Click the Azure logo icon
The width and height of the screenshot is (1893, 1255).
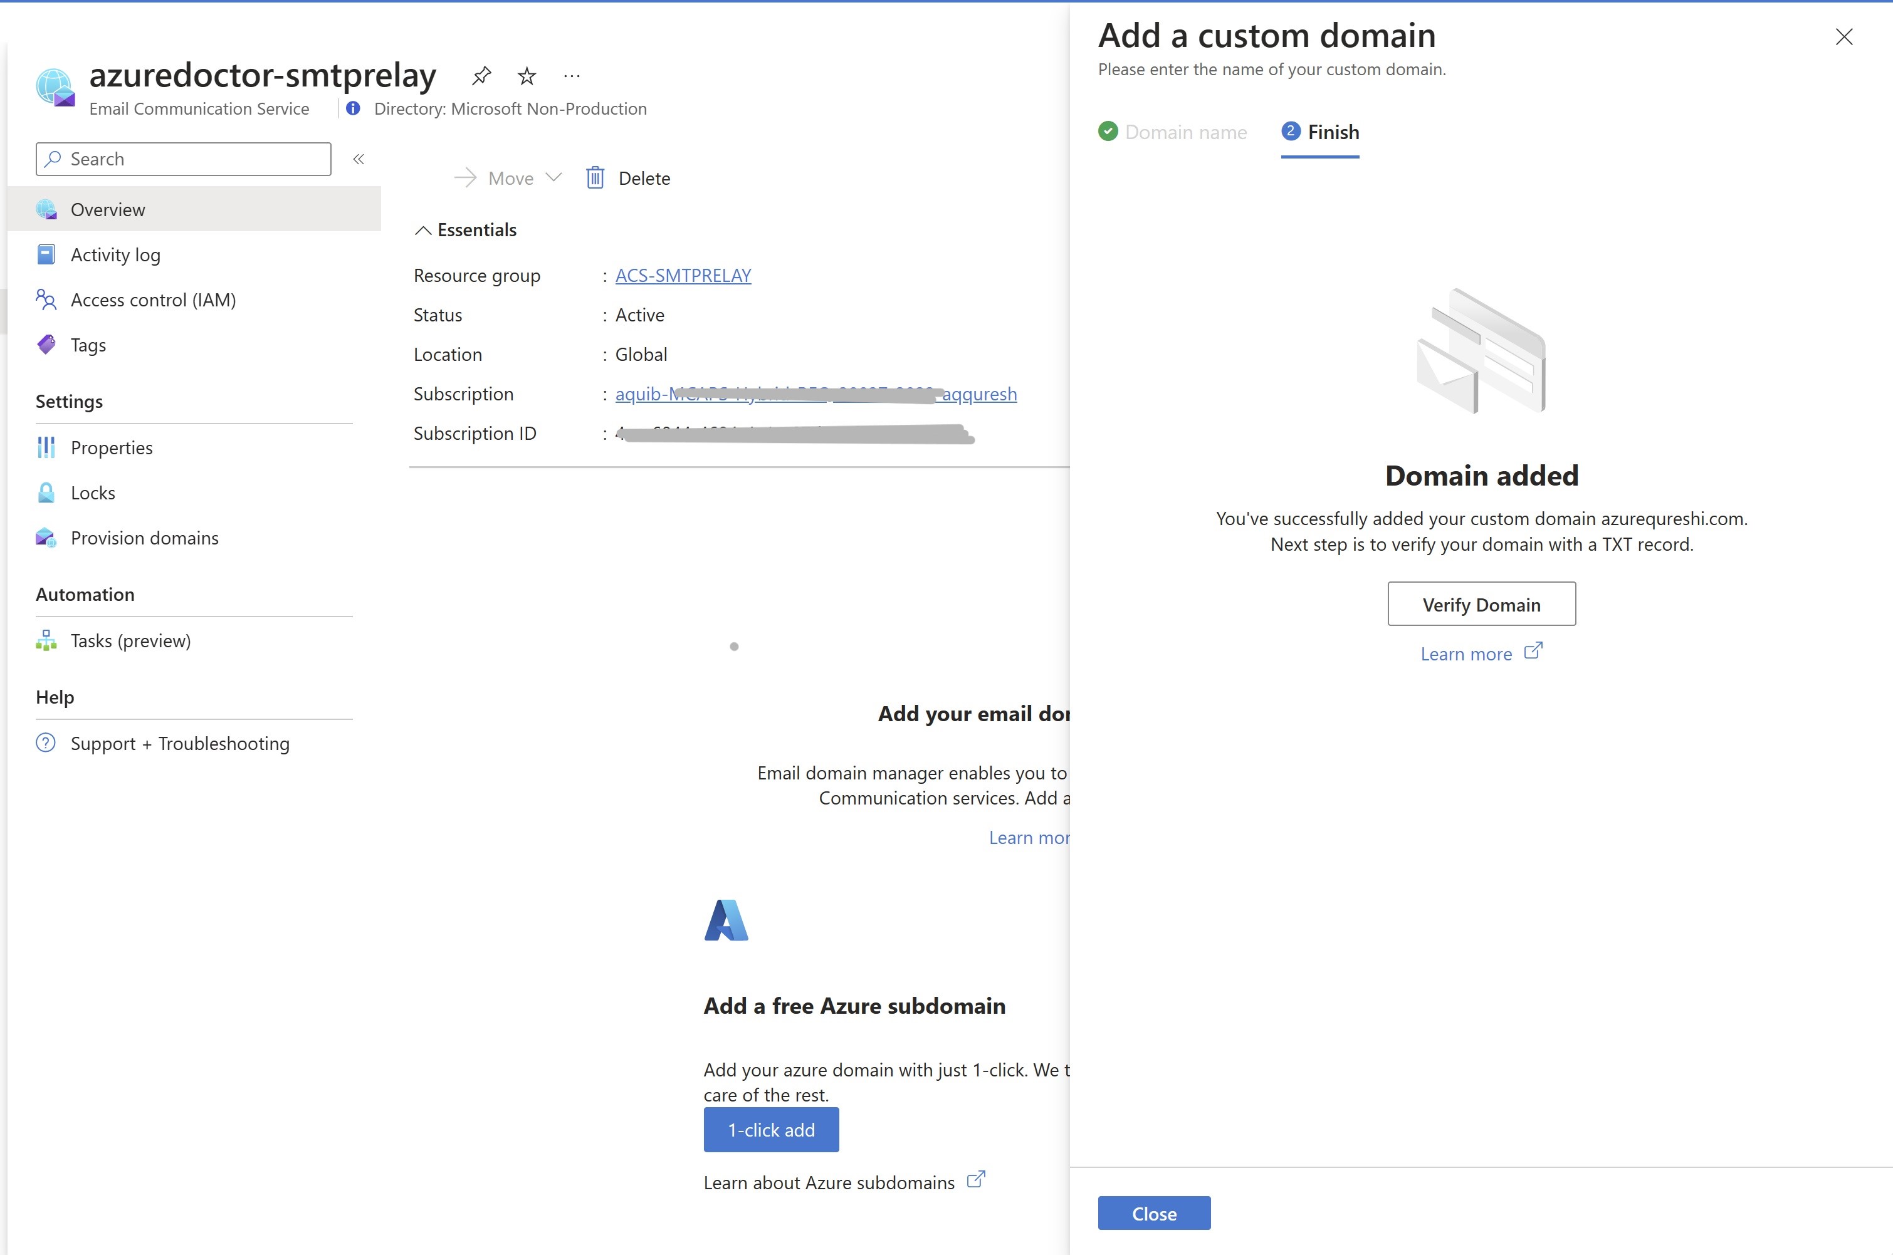click(725, 920)
